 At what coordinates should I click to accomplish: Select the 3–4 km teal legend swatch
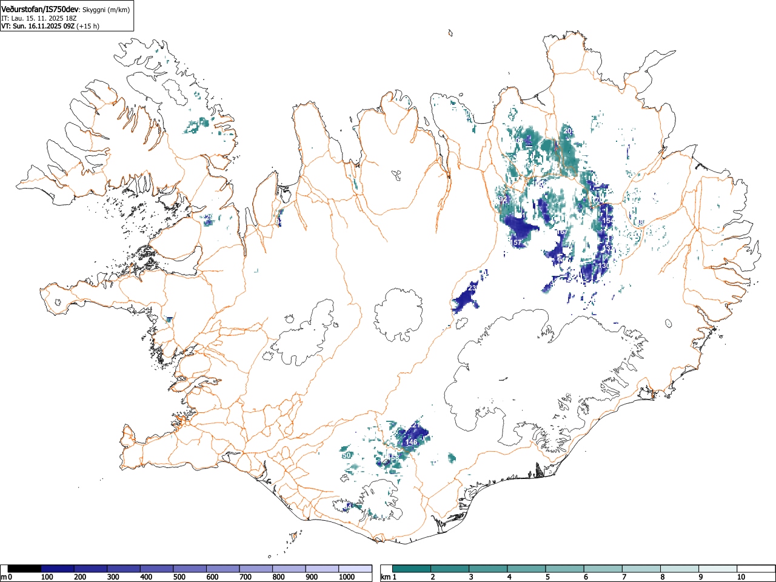click(x=488, y=569)
